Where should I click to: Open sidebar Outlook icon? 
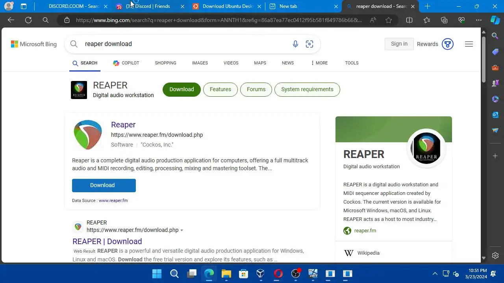495,114
